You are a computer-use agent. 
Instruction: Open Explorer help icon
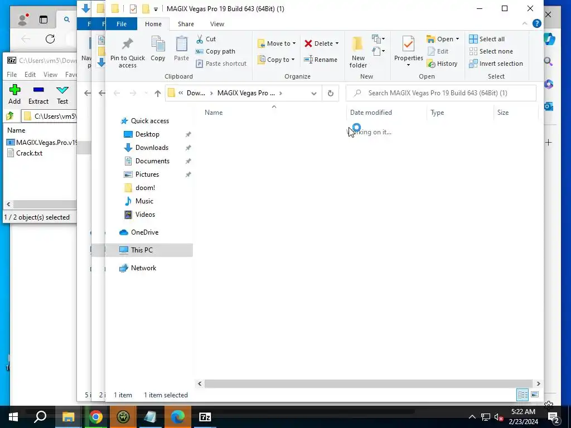tap(536, 23)
